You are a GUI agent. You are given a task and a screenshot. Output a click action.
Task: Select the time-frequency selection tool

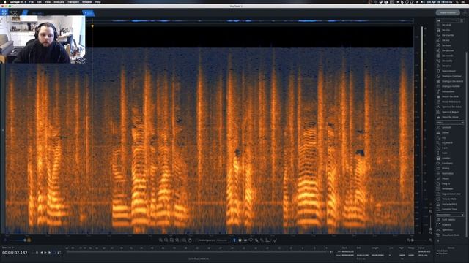240,240
